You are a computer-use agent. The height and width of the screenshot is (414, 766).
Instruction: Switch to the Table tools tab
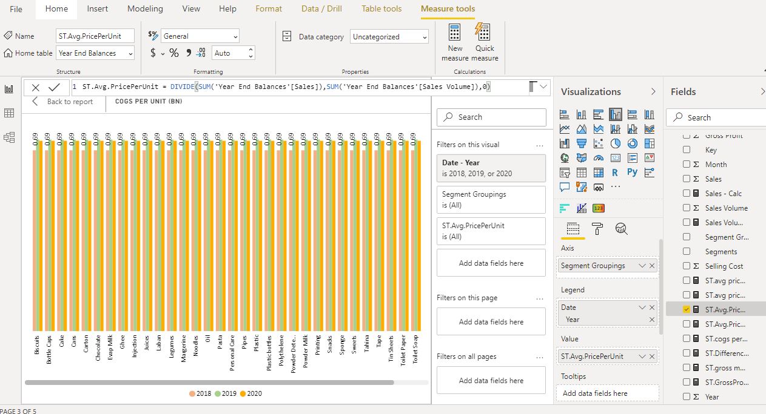pos(381,9)
